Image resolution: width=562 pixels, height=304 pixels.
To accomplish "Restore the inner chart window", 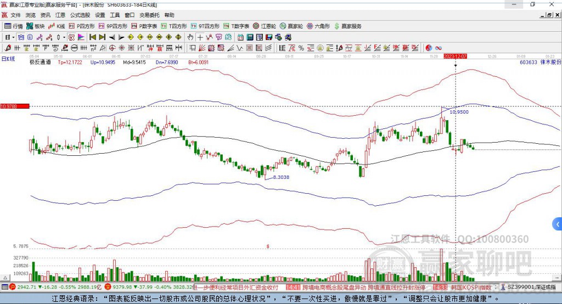I will 550,15.
